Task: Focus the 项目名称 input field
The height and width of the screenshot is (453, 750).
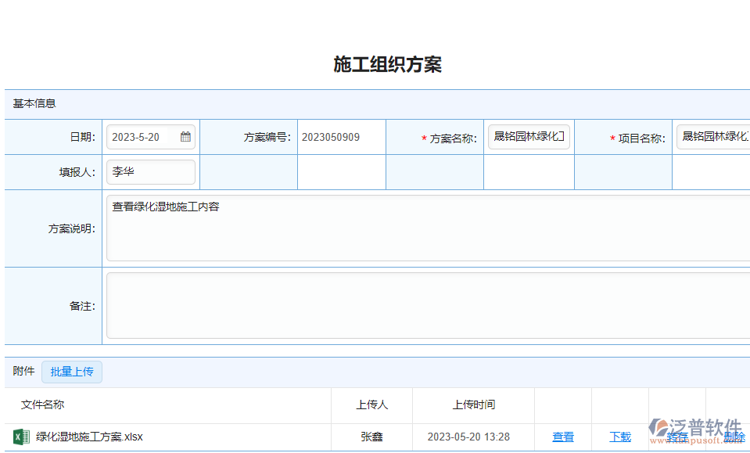Action: [x=713, y=137]
